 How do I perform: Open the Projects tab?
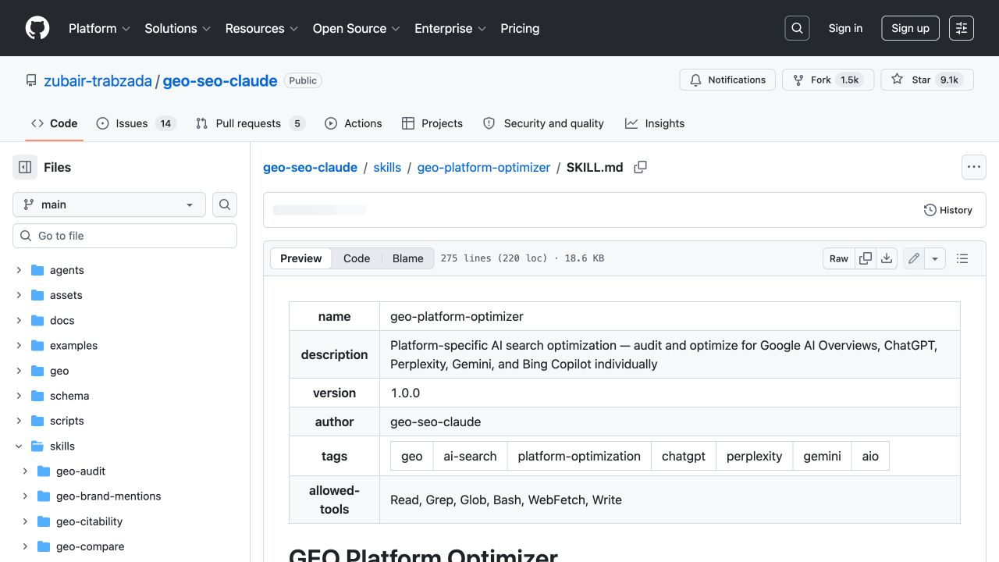432,123
